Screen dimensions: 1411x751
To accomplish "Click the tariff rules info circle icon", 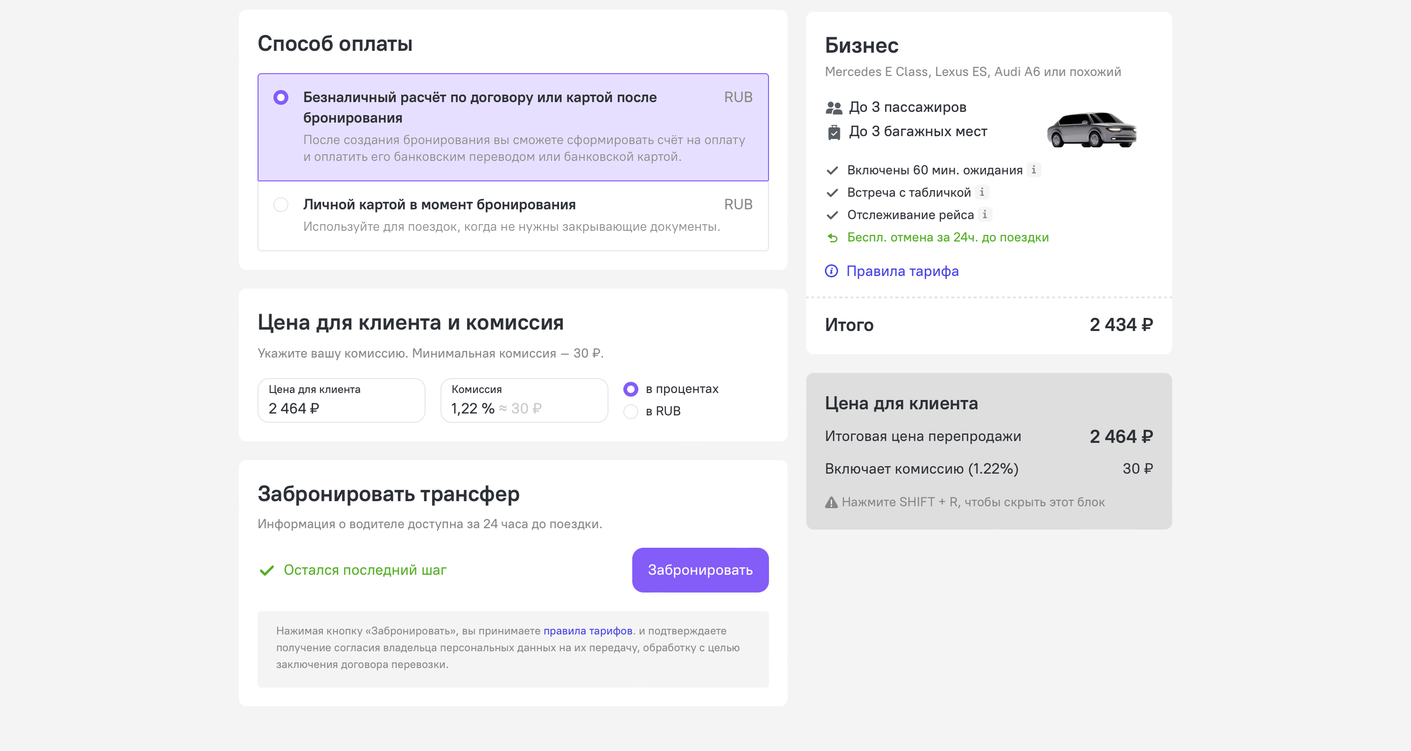I will [831, 271].
